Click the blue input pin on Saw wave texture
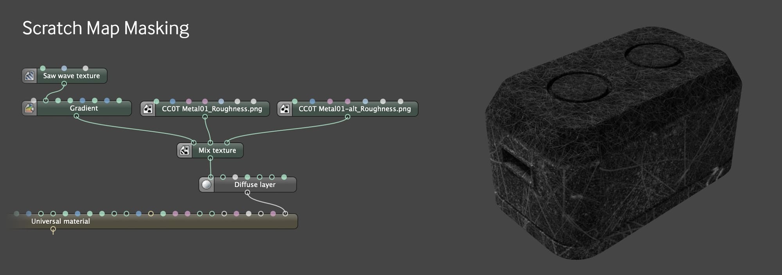Image resolution: width=782 pixels, height=275 pixels. tap(64, 68)
